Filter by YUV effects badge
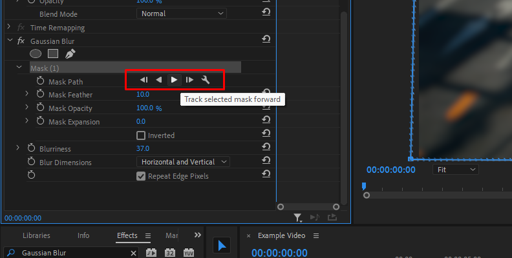512x258 pixels. coord(189,252)
